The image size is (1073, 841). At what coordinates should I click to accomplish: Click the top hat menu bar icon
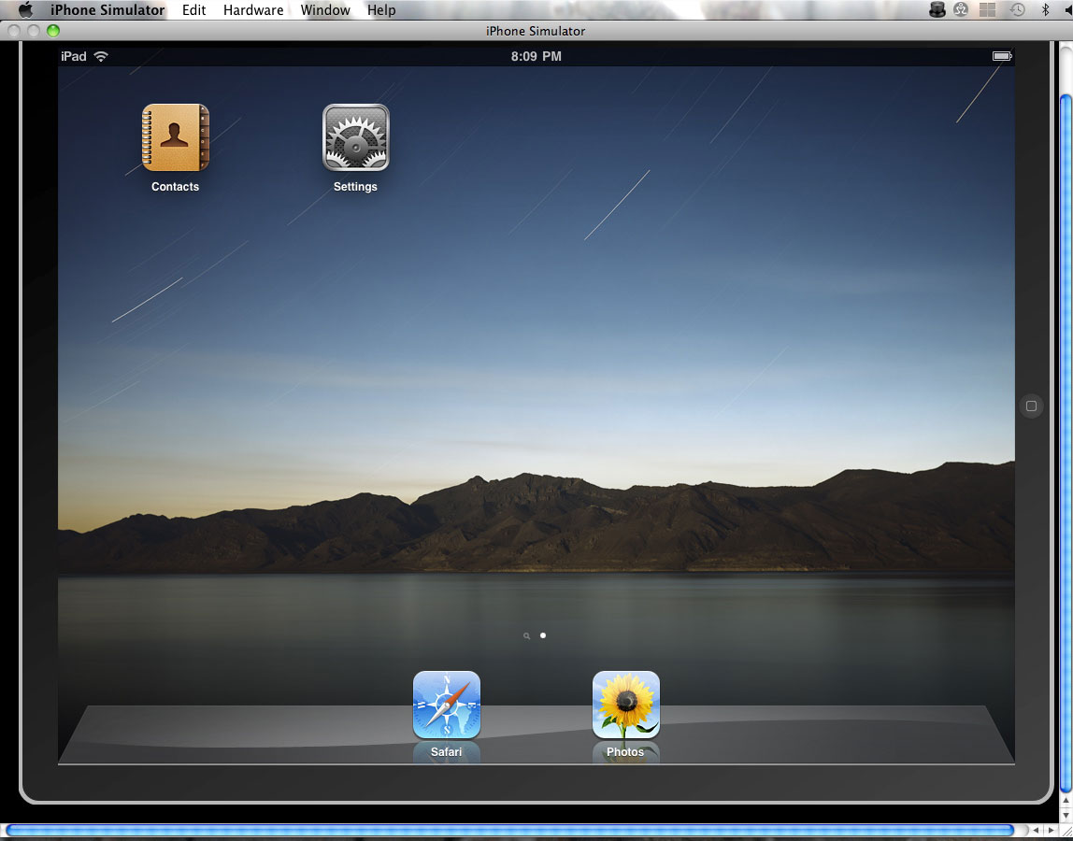tap(937, 9)
